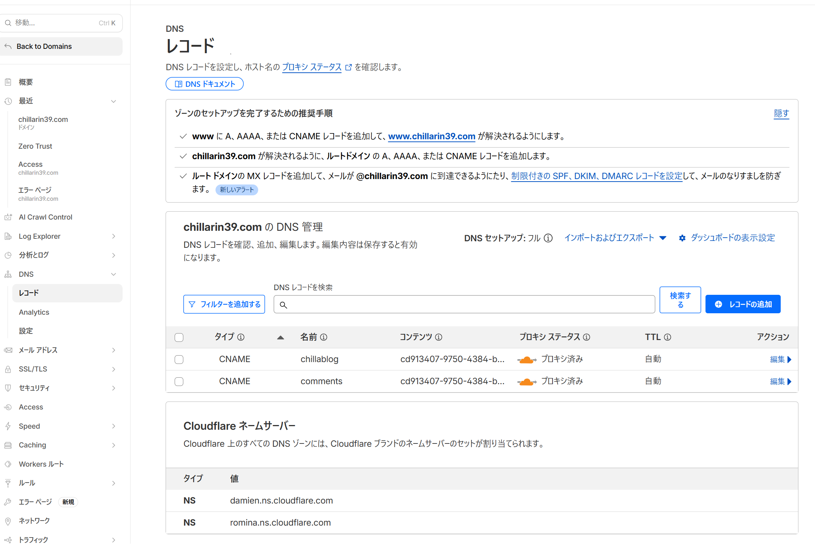Click the info icon next to DNS セットアップ: フル
815x552 pixels.
[x=548, y=238]
